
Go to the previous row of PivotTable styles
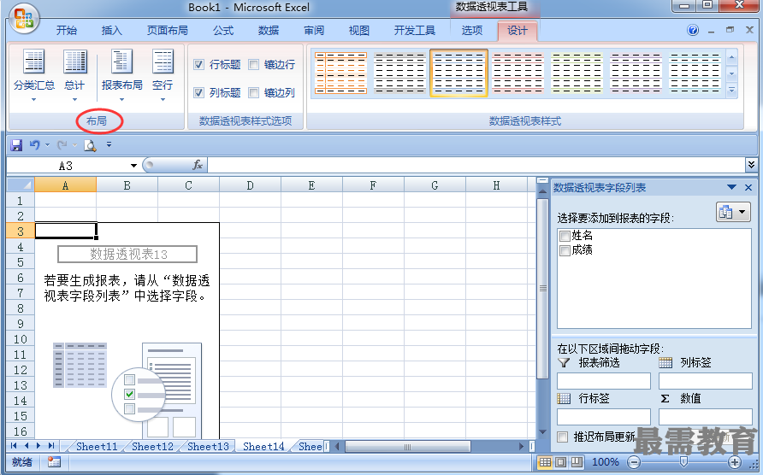point(731,57)
